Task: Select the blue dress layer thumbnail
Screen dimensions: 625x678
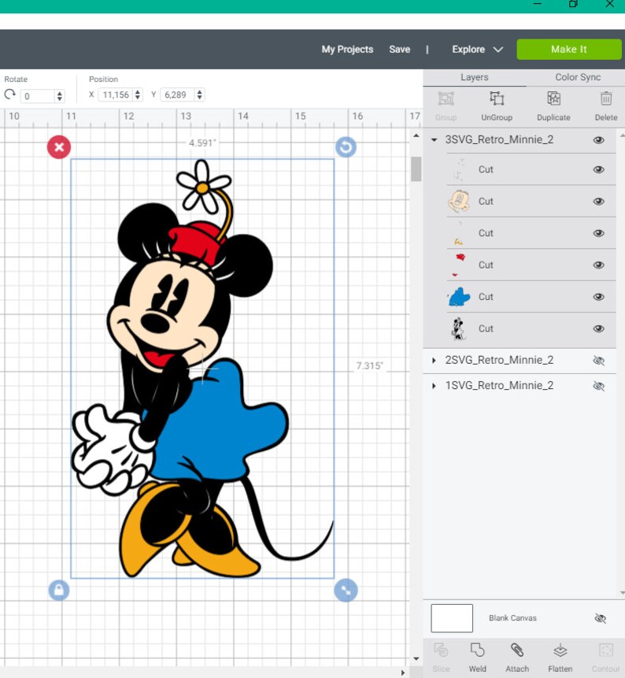Action: click(459, 297)
